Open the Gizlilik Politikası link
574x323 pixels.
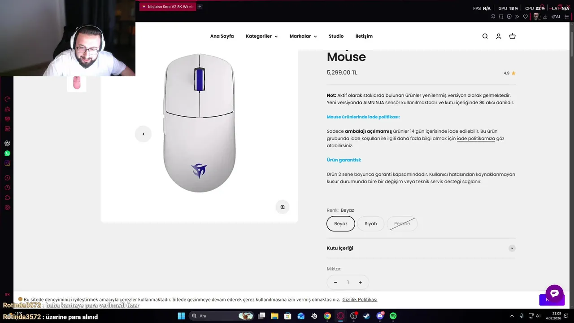point(360,300)
